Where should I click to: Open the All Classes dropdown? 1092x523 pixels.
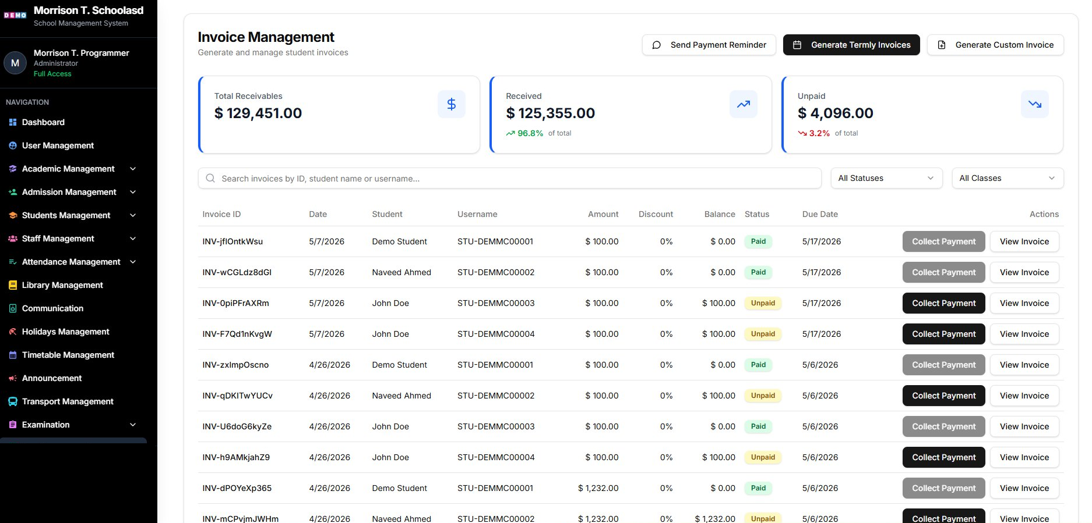pos(1008,178)
